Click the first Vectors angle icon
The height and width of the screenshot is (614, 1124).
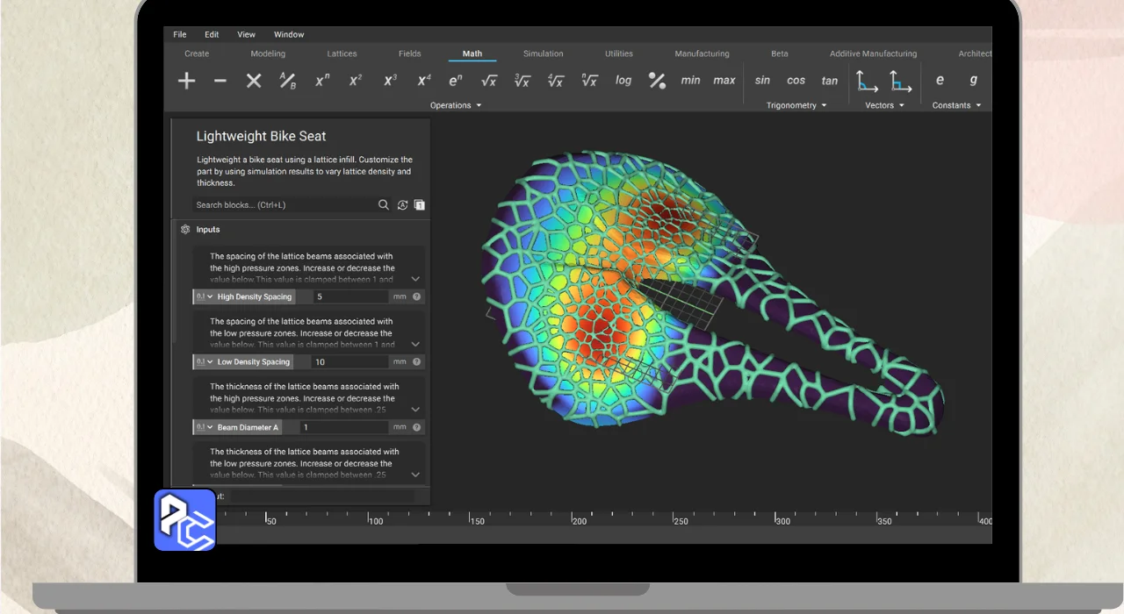coord(867,81)
